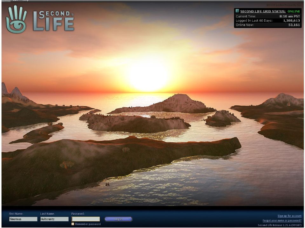Focus the Last Name field containing Hultcrantz
The height and width of the screenshot is (228, 305).
[x=54, y=219]
